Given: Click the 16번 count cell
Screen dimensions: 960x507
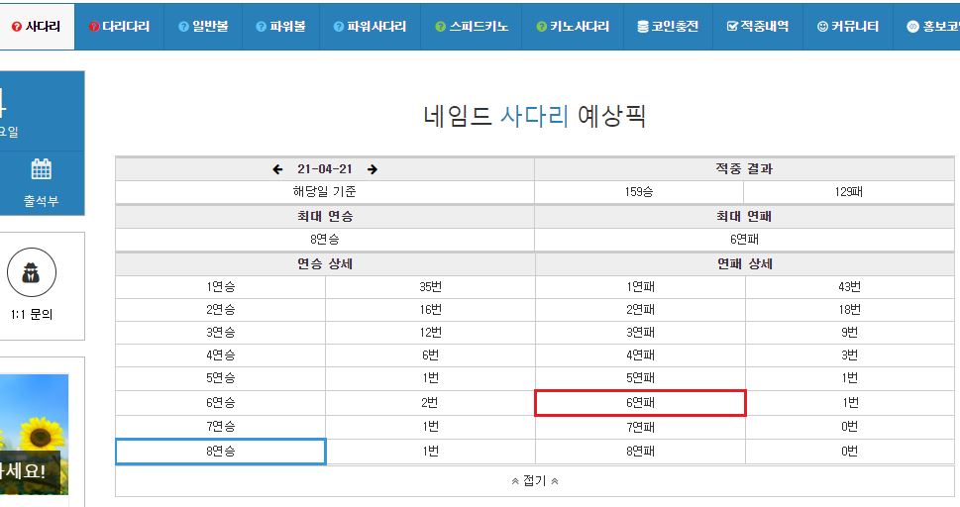Looking at the screenshot, I should click(x=430, y=310).
